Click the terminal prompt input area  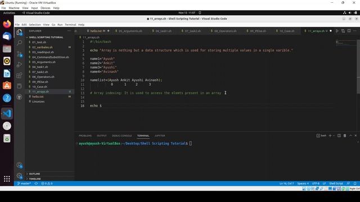[x=191, y=144]
